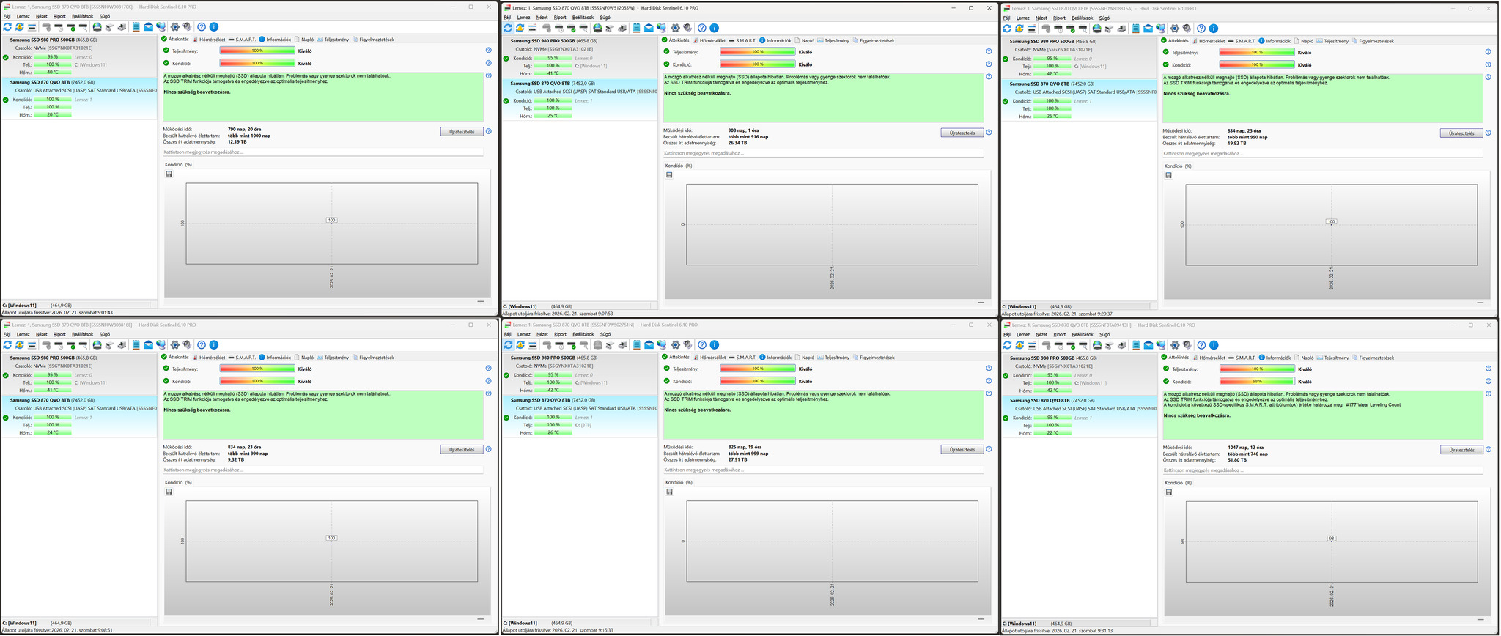Select Samsung SSD 980 PRO disk, 1047 nap window
Image resolution: width=1501 pixels, height=636 pixels.
click(1078, 374)
